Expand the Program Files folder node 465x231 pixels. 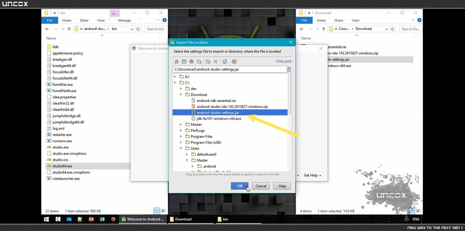tap(181, 136)
